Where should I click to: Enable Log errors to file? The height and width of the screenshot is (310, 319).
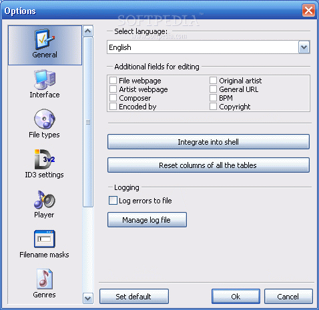(x=113, y=200)
